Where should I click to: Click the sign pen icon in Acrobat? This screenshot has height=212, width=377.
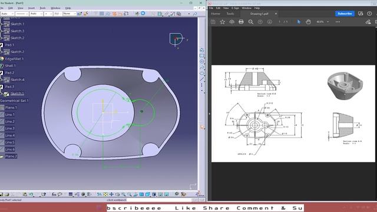pos(368,22)
